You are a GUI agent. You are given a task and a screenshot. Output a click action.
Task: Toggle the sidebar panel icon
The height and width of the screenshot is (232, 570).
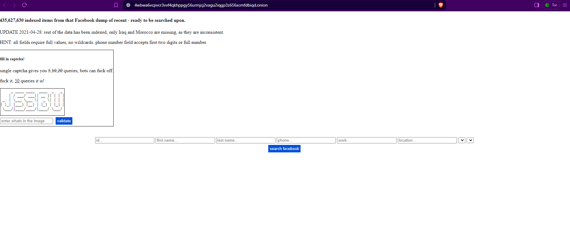tap(537, 5)
